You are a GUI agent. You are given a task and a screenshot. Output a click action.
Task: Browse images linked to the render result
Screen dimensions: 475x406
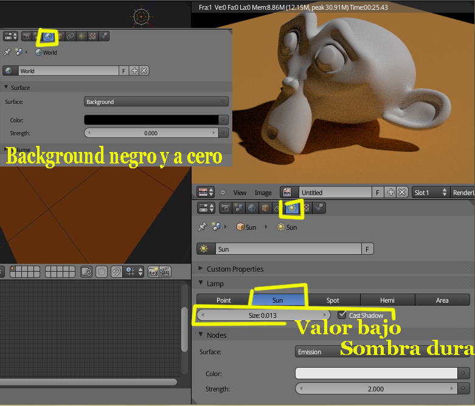(290, 192)
